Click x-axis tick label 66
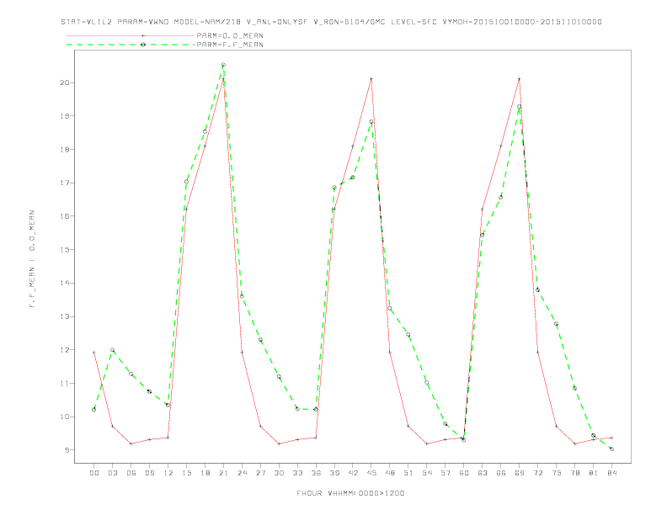The image size is (667, 515). (501, 473)
